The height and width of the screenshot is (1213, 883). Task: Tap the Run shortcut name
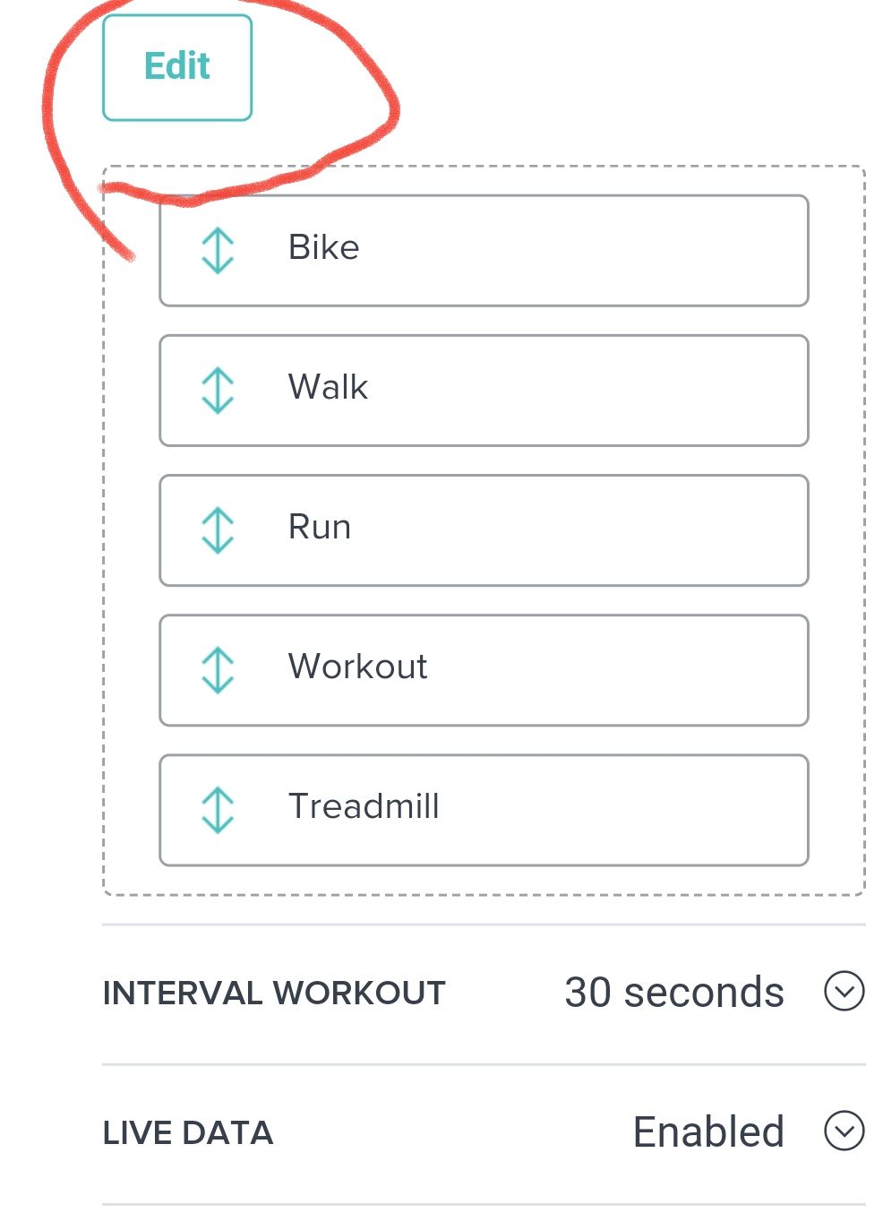coord(320,528)
